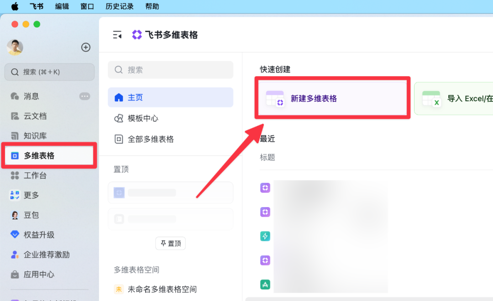The image size is (493, 301).
Task: Click the plus icon beside the avatar
Action: click(86, 47)
